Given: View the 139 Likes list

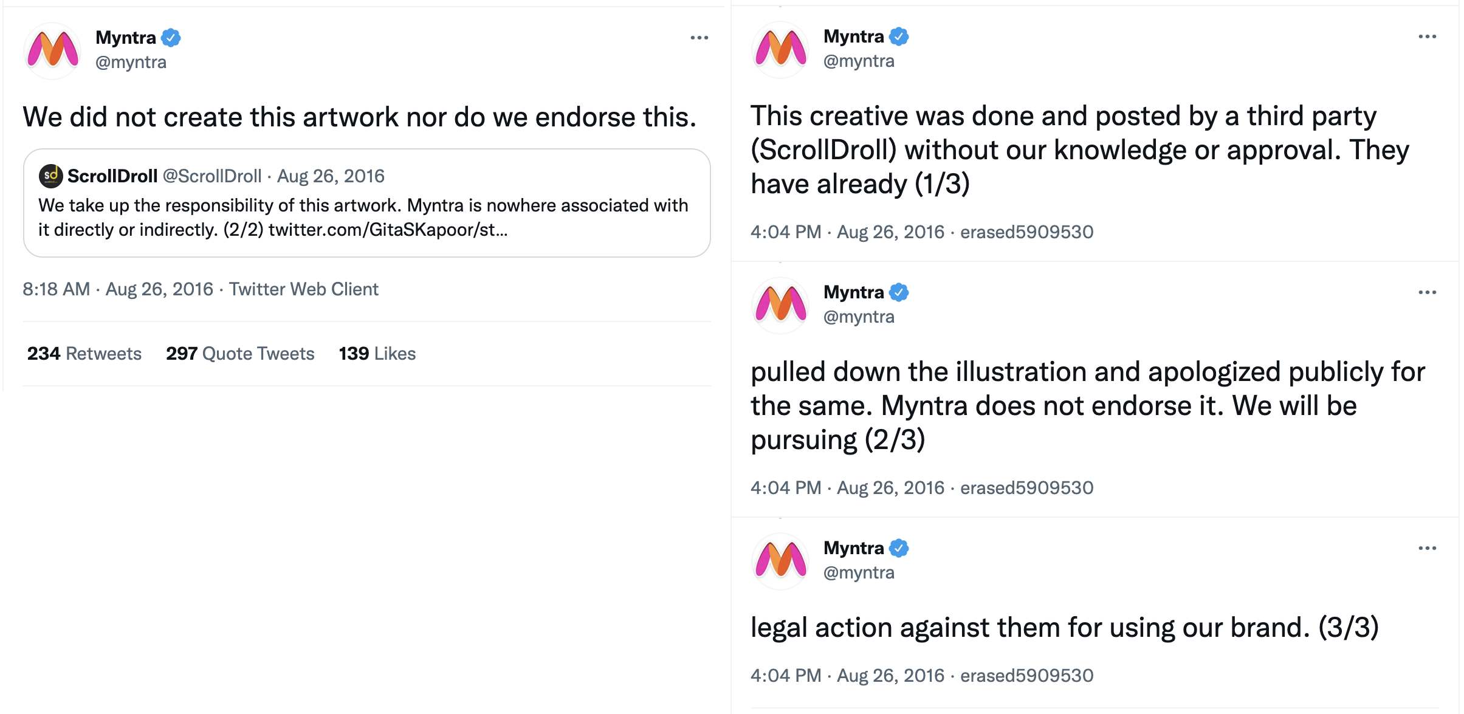Looking at the screenshot, I should click(377, 354).
